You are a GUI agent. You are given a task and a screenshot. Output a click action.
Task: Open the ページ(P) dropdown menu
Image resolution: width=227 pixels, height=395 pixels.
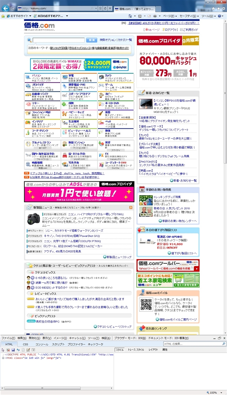point(169,16)
